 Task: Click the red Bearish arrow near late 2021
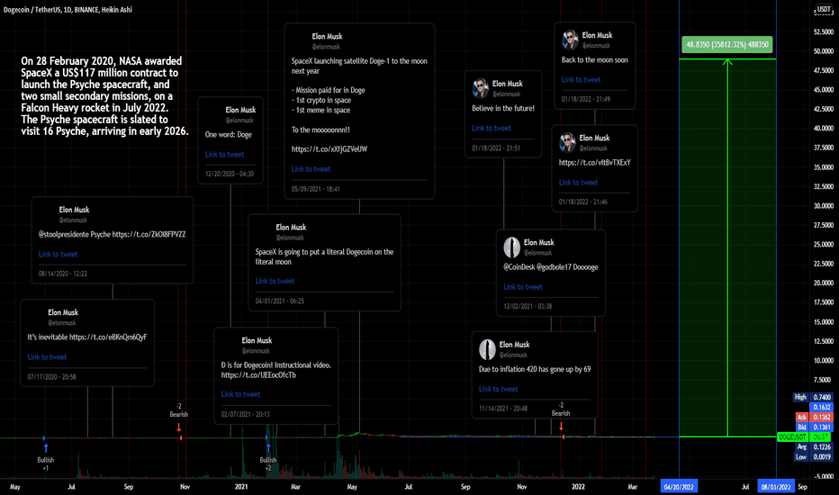pos(561,426)
